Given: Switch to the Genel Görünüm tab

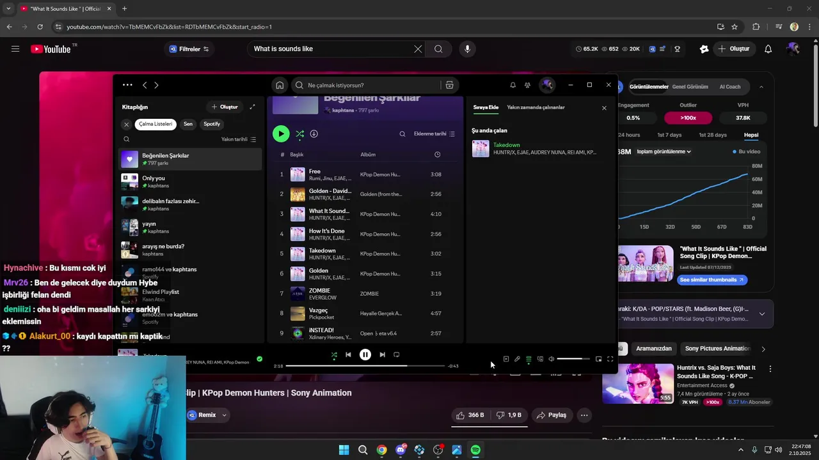Looking at the screenshot, I should click(690, 87).
